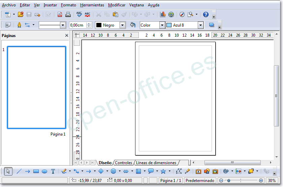This screenshot has height=187, width=283.
Task: Toggle the Gallery panel icon
Action: point(215,171)
